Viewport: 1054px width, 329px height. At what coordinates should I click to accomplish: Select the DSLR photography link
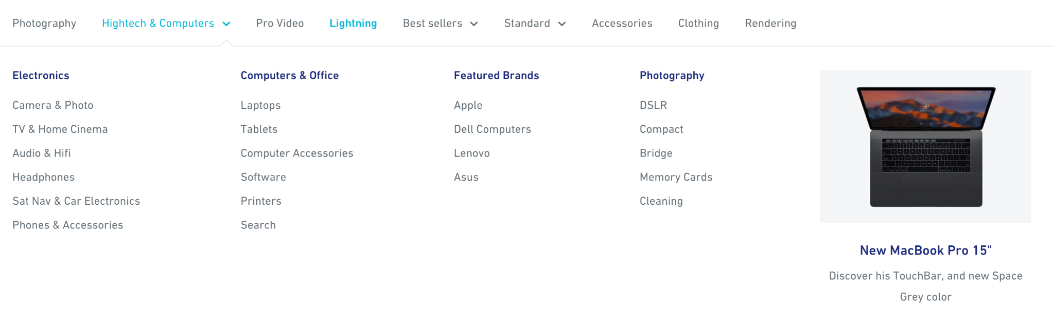pos(653,105)
